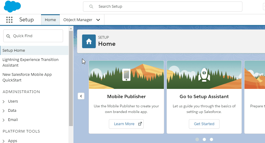
Task: Click the Data sidebar label
Action: (x=12, y=111)
